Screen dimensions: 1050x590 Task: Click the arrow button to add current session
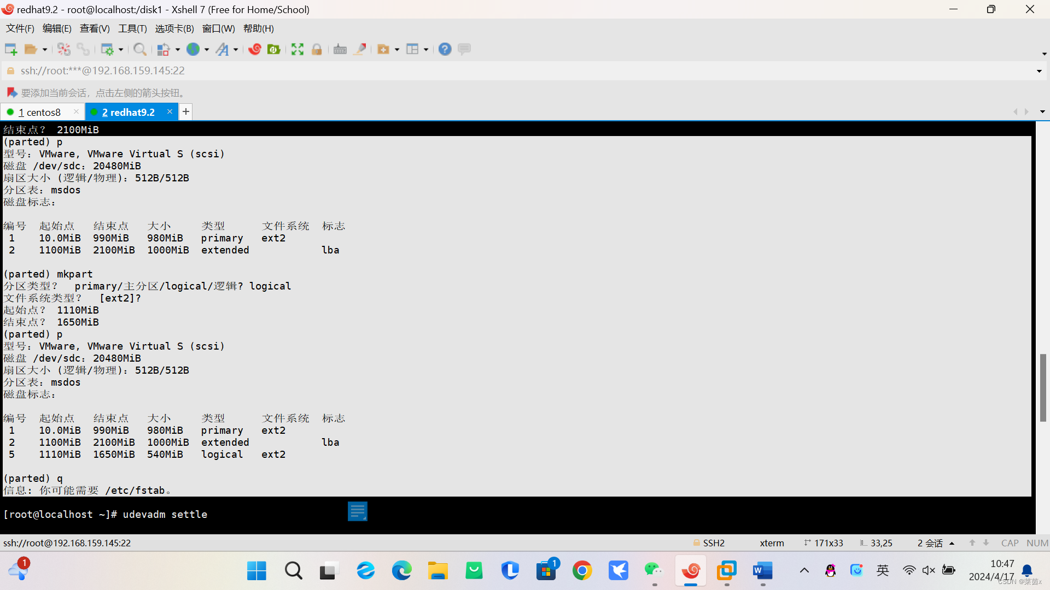tap(11, 92)
